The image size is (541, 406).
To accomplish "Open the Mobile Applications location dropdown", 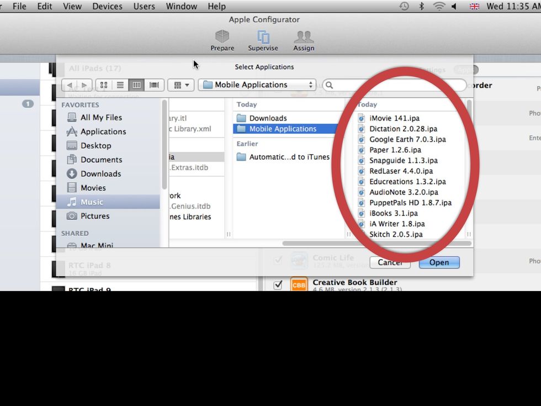I will click(x=257, y=85).
